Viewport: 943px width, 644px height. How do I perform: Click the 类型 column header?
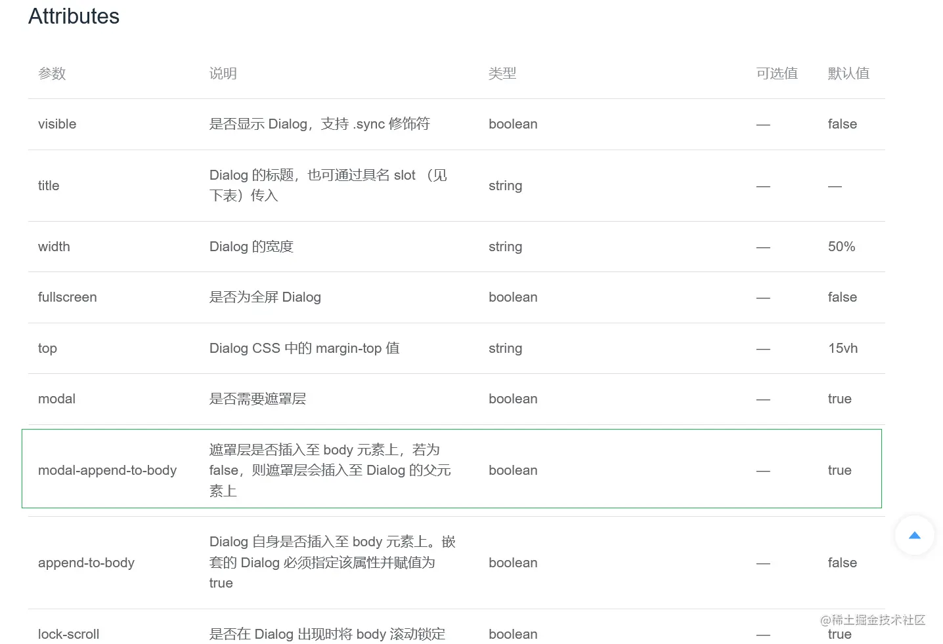coord(502,73)
